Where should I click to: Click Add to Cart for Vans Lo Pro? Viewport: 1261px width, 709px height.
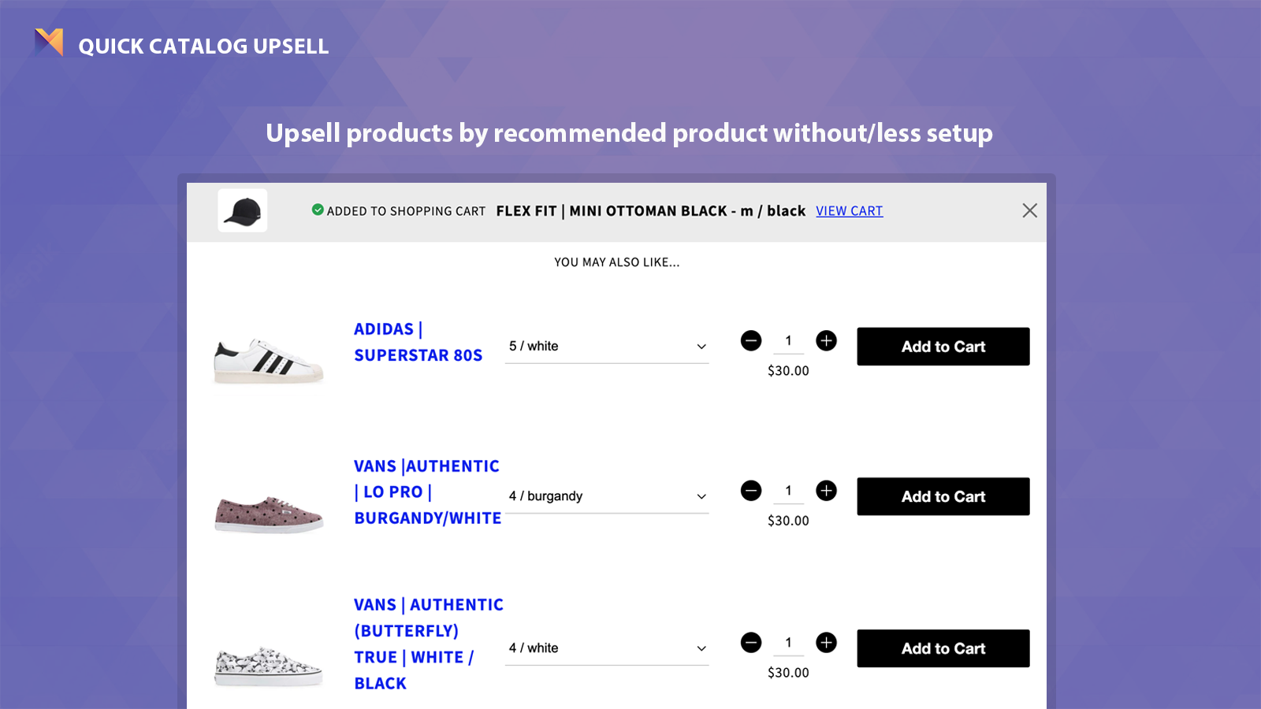(943, 496)
